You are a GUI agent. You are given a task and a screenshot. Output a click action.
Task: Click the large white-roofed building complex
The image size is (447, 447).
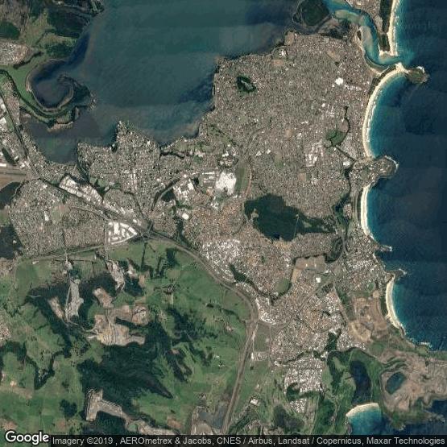tap(226, 183)
